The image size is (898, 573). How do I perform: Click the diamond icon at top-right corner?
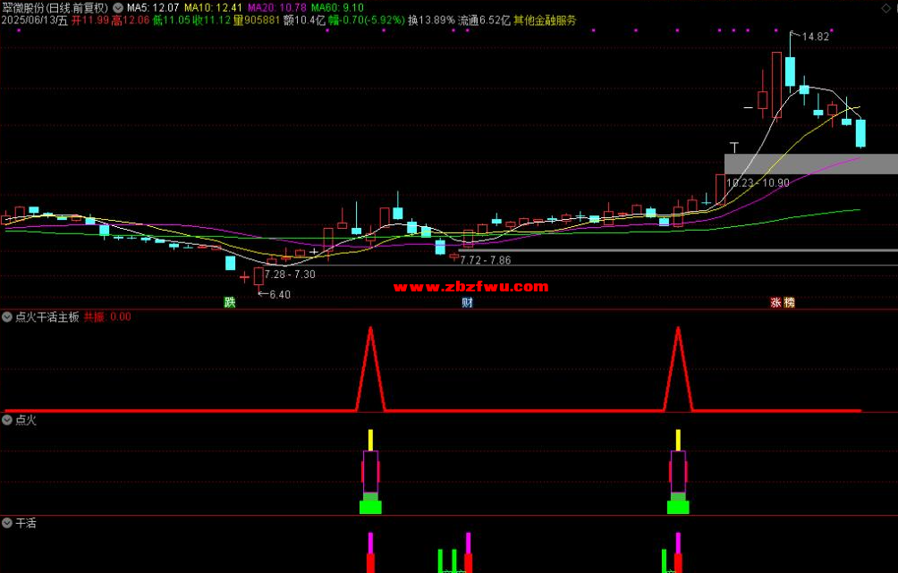click(885, 8)
